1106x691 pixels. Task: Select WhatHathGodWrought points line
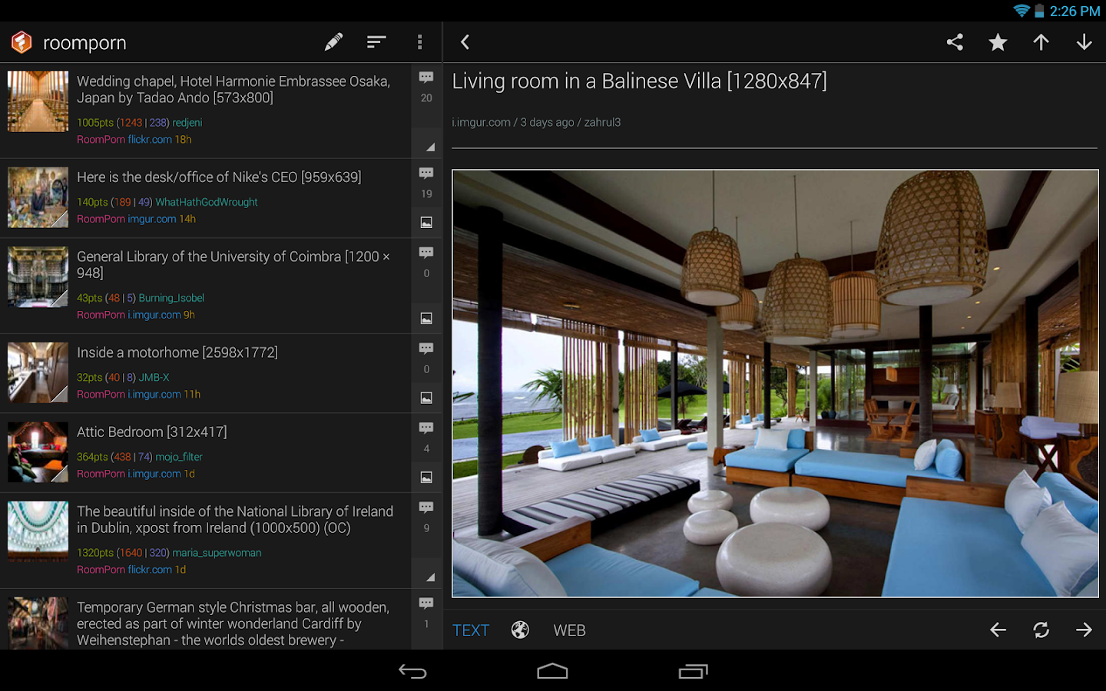[x=167, y=203]
